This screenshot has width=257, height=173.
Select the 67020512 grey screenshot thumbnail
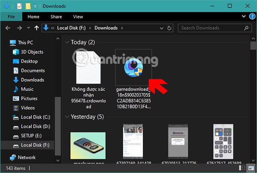click(178, 141)
